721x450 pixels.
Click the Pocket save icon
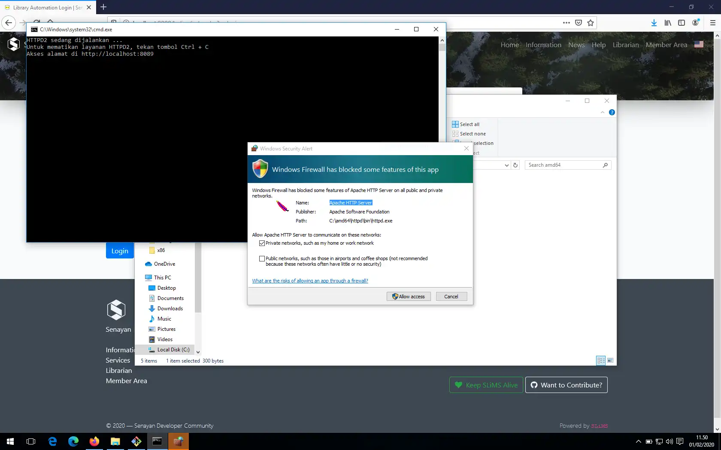pos(579,23)
